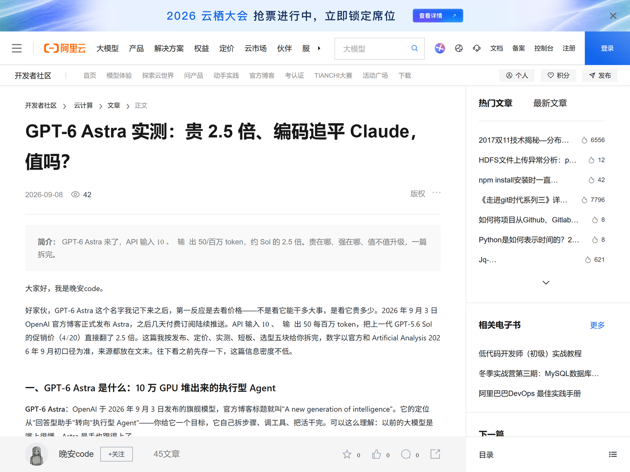Open 活动广场 tab
This screenshot has height=472, width=630.
(375, 76)
